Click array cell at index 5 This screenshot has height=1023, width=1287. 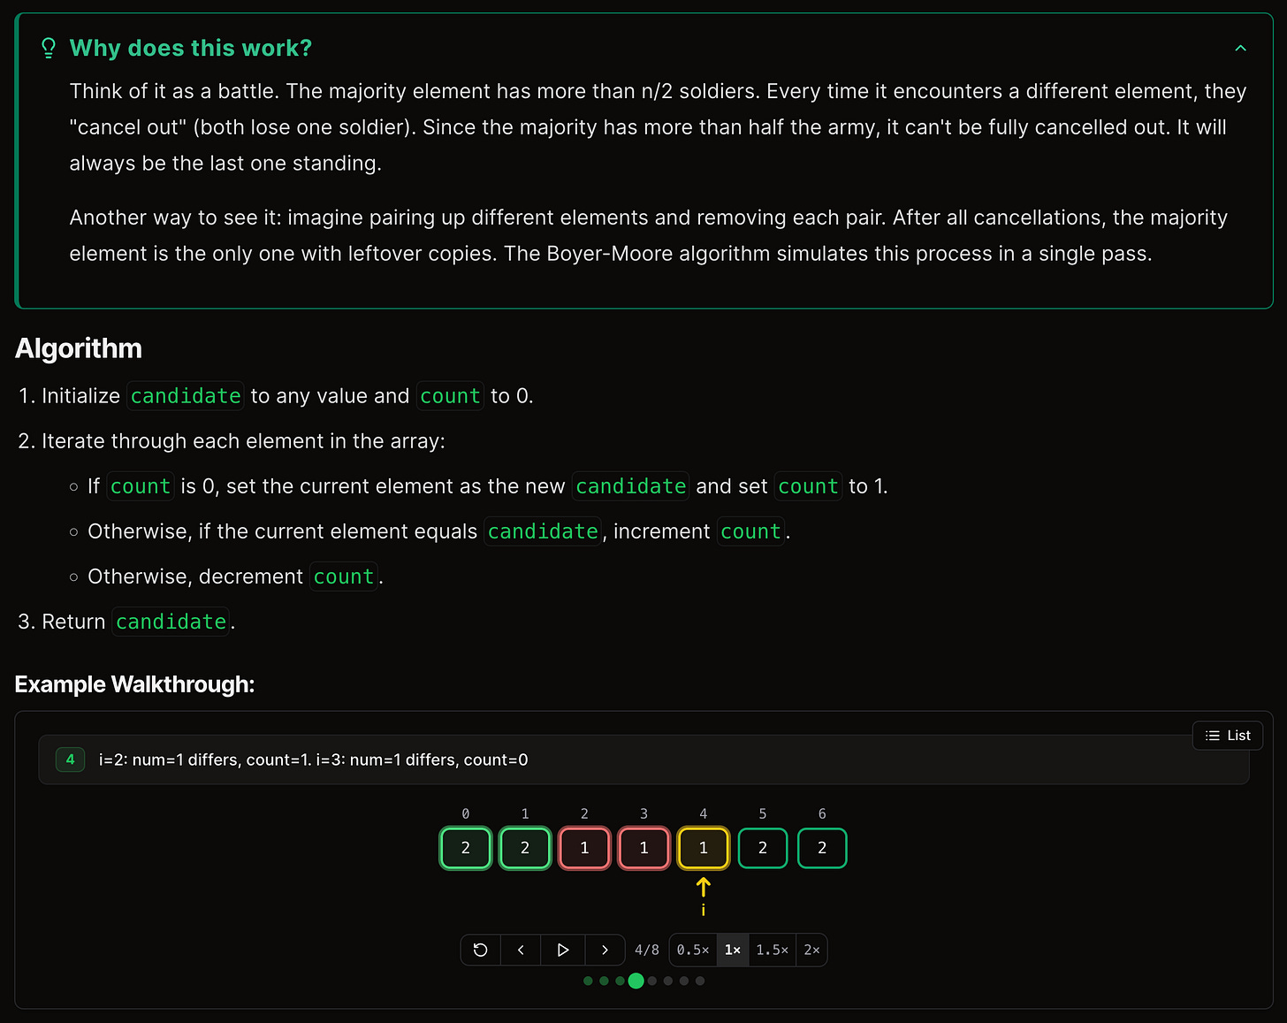pyautogui.click(x=763, y=848)
